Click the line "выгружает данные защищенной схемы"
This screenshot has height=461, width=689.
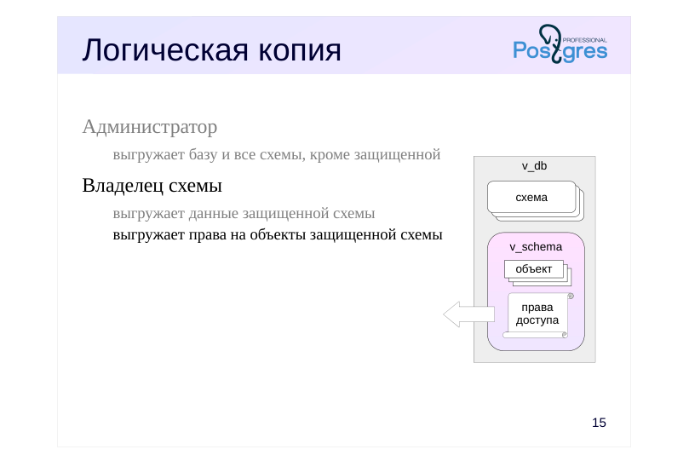[244, 214]
